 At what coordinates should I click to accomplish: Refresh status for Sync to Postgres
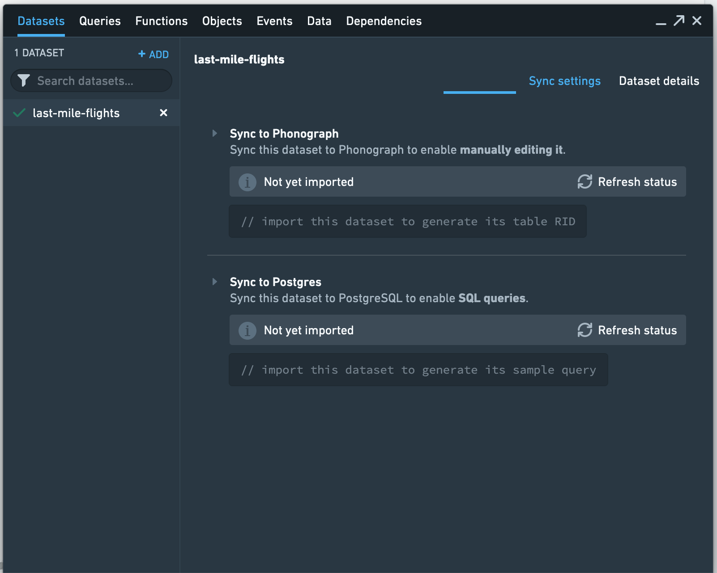(627, 330)
